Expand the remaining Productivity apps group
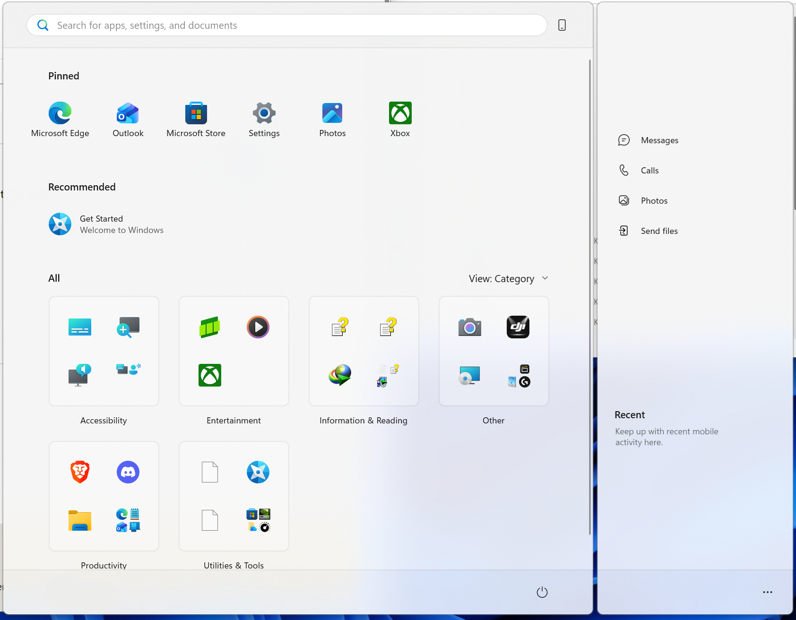Viewport: 796px width, 620px height. click(128, 520)
